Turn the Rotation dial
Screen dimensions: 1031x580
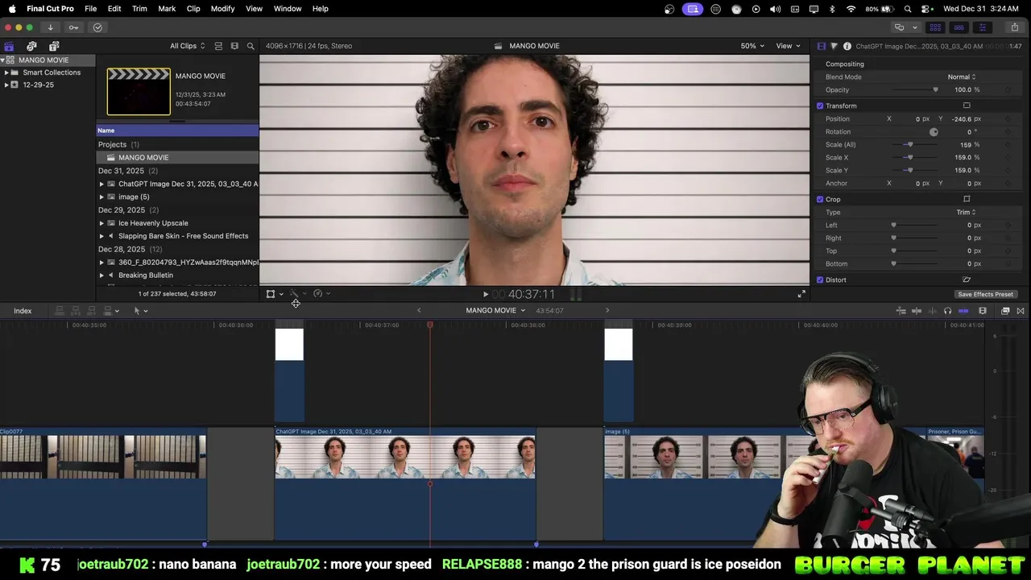934,131
